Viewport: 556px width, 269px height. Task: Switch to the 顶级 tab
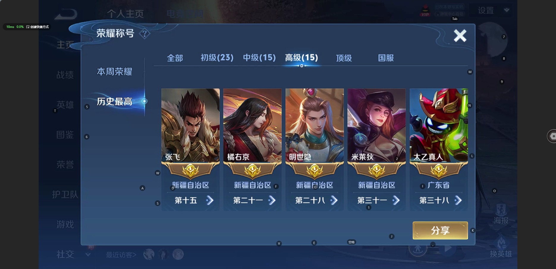[344, 58]
